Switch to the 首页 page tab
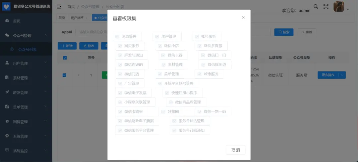Image resolution: width=358 pixels, height=162 pixels. pos(62,18)
